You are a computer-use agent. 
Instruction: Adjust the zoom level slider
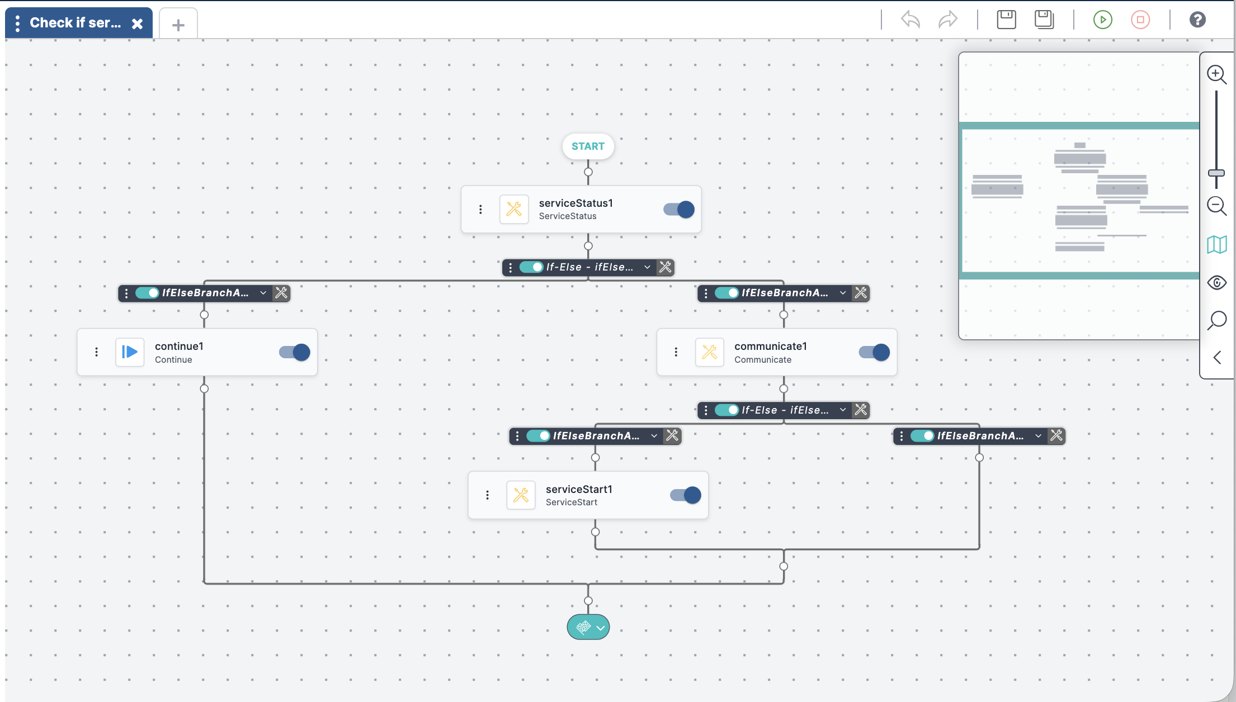point(1216,173)
